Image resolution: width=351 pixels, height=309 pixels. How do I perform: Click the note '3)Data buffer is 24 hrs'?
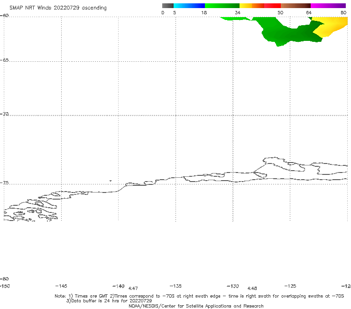(109, 301)
